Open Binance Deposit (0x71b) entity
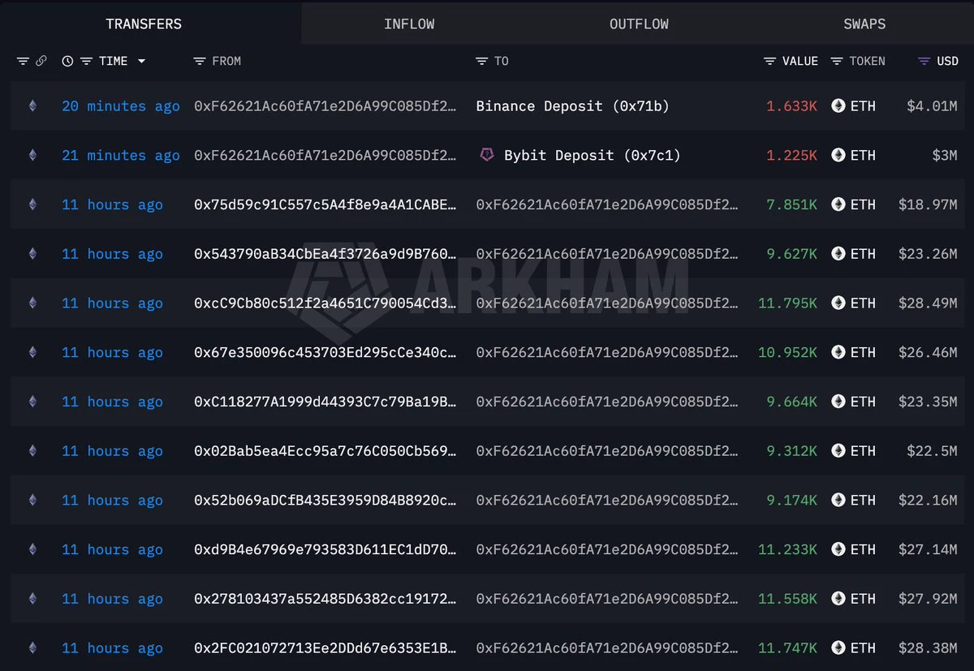 pos(572,106)
